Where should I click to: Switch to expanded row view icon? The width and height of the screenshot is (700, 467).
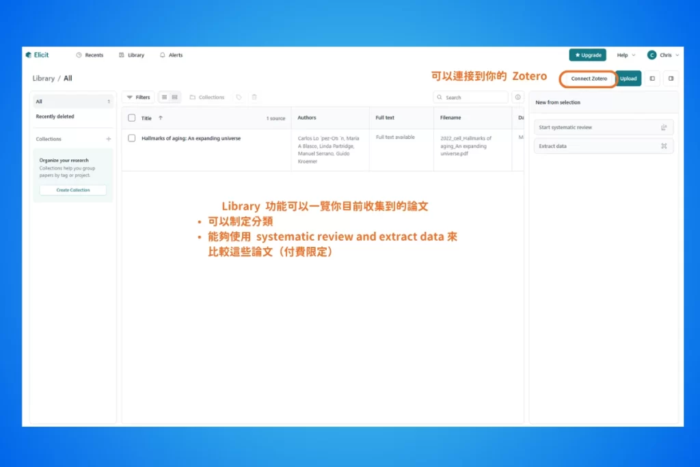click(x=174, y=97)
